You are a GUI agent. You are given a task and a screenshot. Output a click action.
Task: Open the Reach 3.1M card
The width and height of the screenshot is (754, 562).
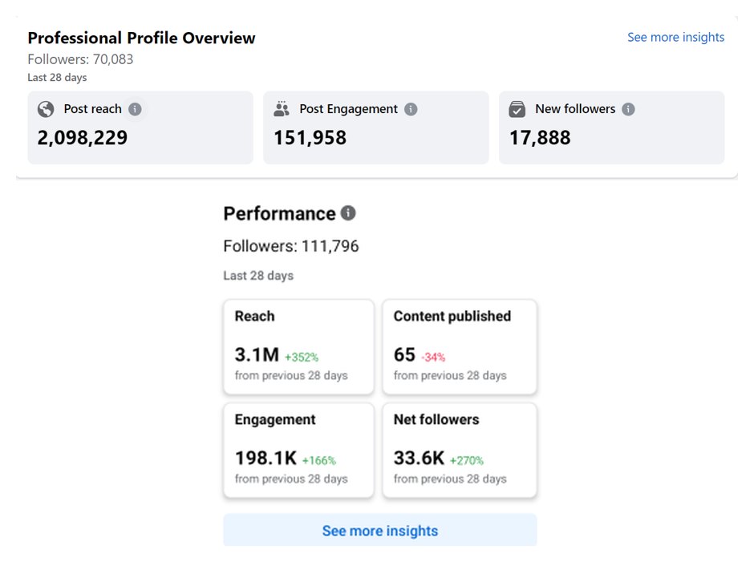(x=298, y=346)
